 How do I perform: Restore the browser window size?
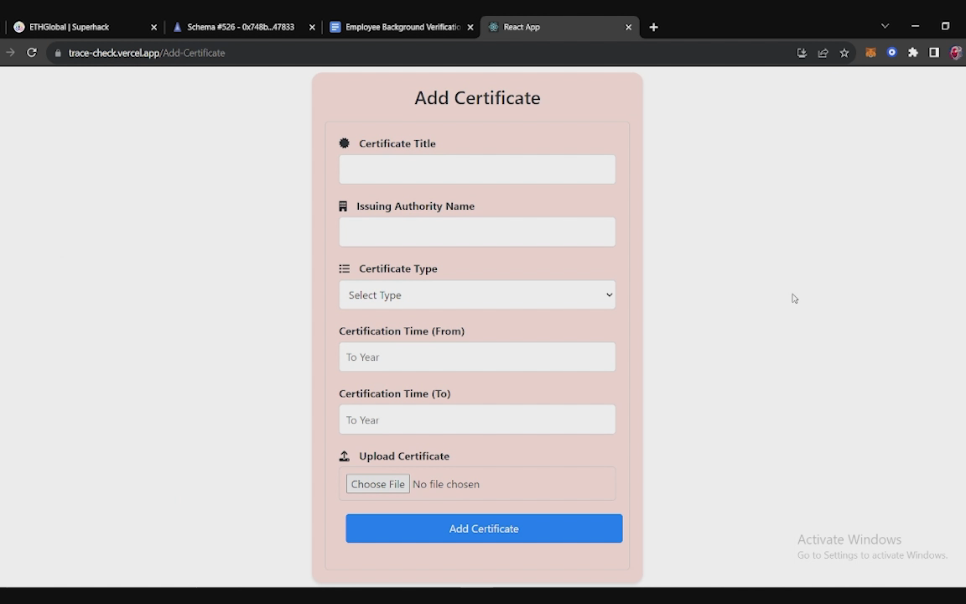coord(945,26)
